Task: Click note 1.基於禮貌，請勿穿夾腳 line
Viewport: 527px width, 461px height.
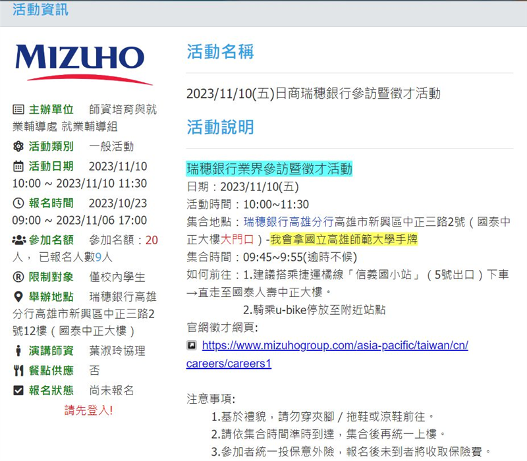Action: click(322, 417)
